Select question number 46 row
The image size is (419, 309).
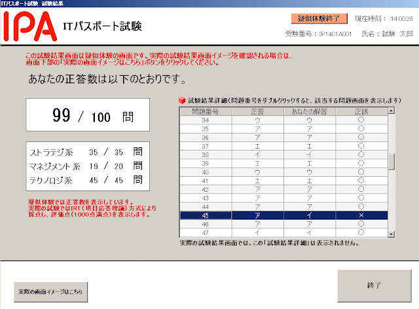pyautogui.click(x=283, y=224)
